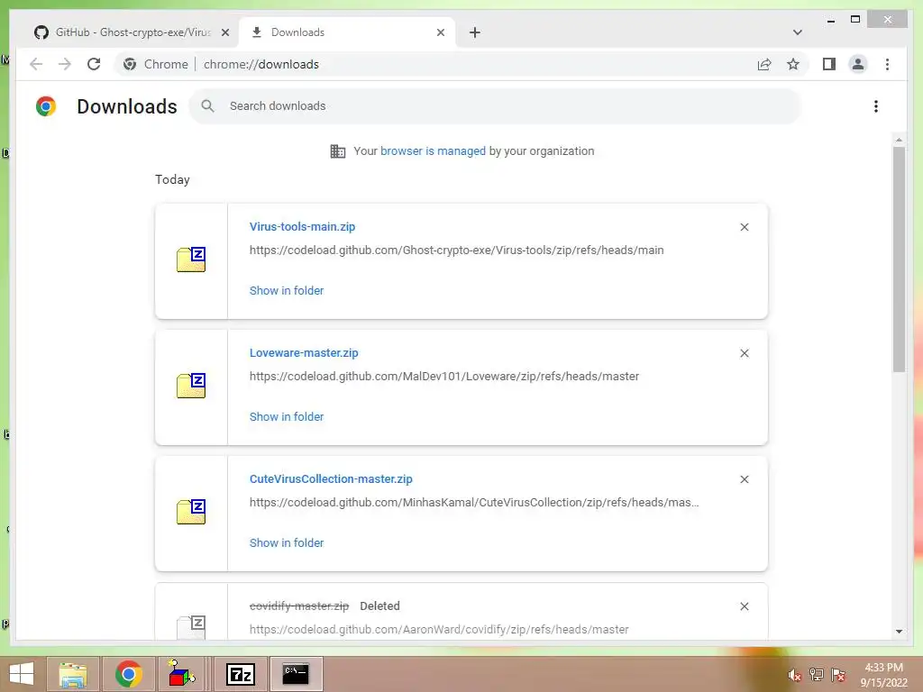Open the command prompt taskbar icon

296,674
